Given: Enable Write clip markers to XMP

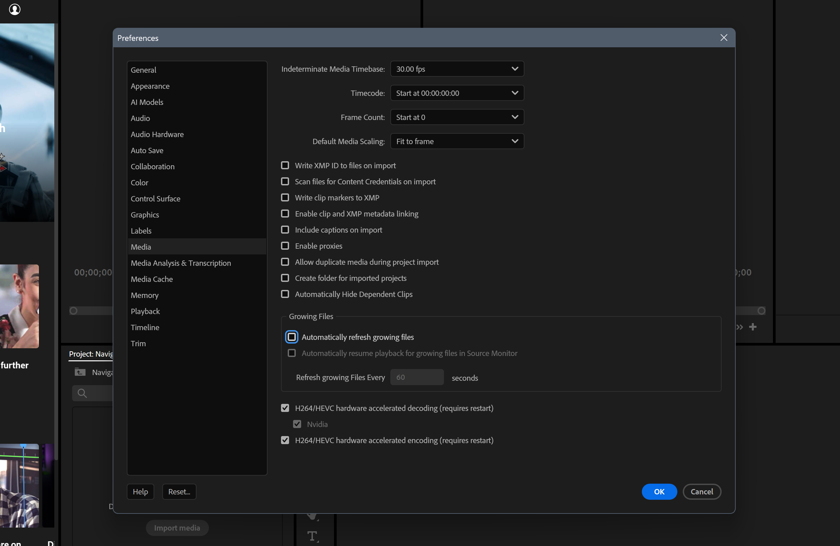Looking at the screenshot, I should pos(285,197).
